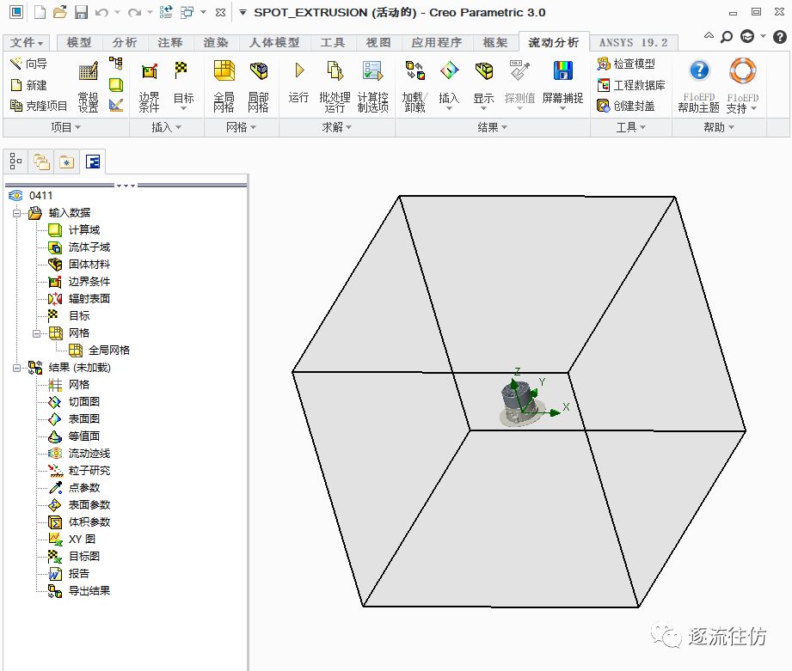The height and width of the screenshot is (671, 792).
Task: Click 检查模型 check model tool
Action: pyautogui.click(x=626, y=64)
